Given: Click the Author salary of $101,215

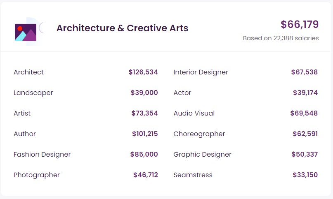Looking at the screenshot, I should pos(145,134).
